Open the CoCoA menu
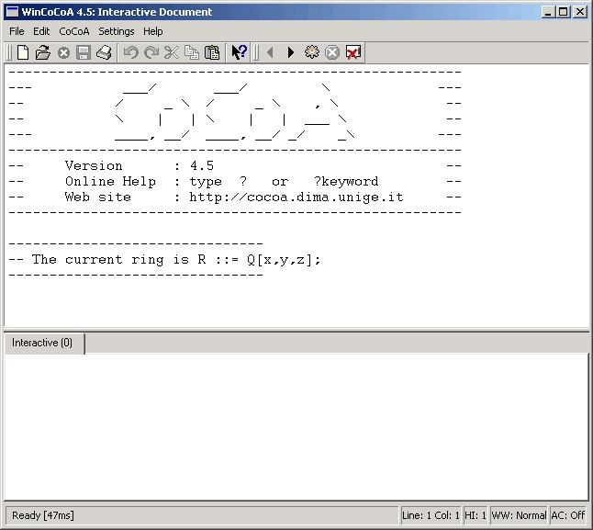 coord(74,31)
